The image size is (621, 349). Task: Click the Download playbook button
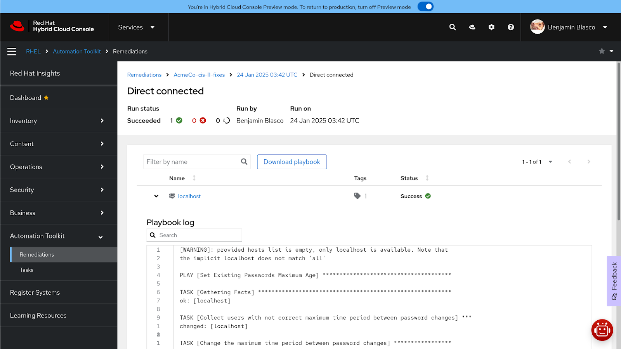point(292,162)
